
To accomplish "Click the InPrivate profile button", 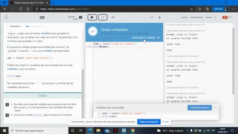I will click(x=220, y=9).
